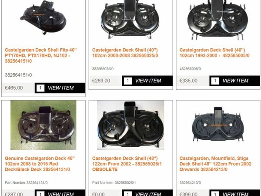Click VIEW ITEM for the €269.00 deck

point(148,81)
